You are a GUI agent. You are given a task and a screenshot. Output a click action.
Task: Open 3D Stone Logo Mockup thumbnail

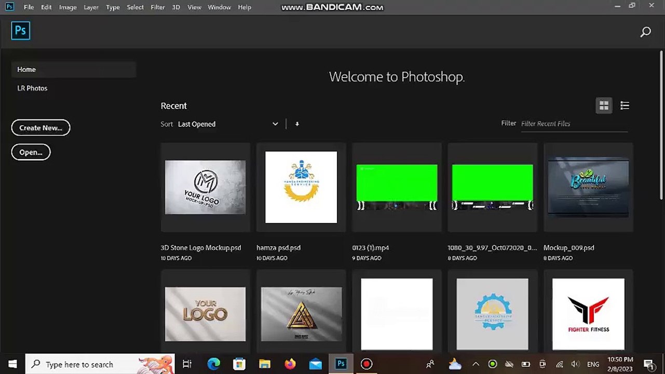tap(205, 187)
